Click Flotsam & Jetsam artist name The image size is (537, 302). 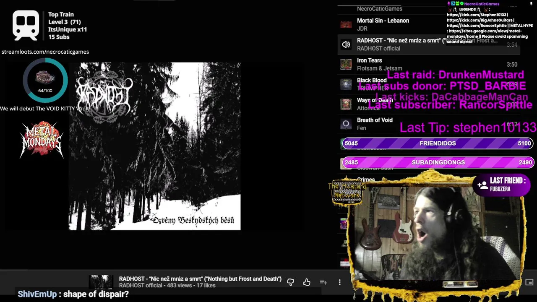coord(379,68)
